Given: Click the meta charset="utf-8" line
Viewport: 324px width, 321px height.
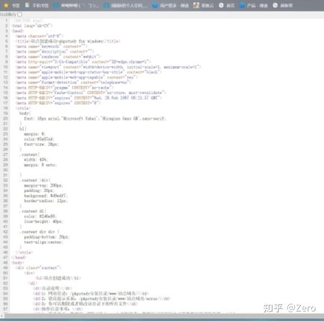Looking at the screenshot, I should (x=39, y=36).
